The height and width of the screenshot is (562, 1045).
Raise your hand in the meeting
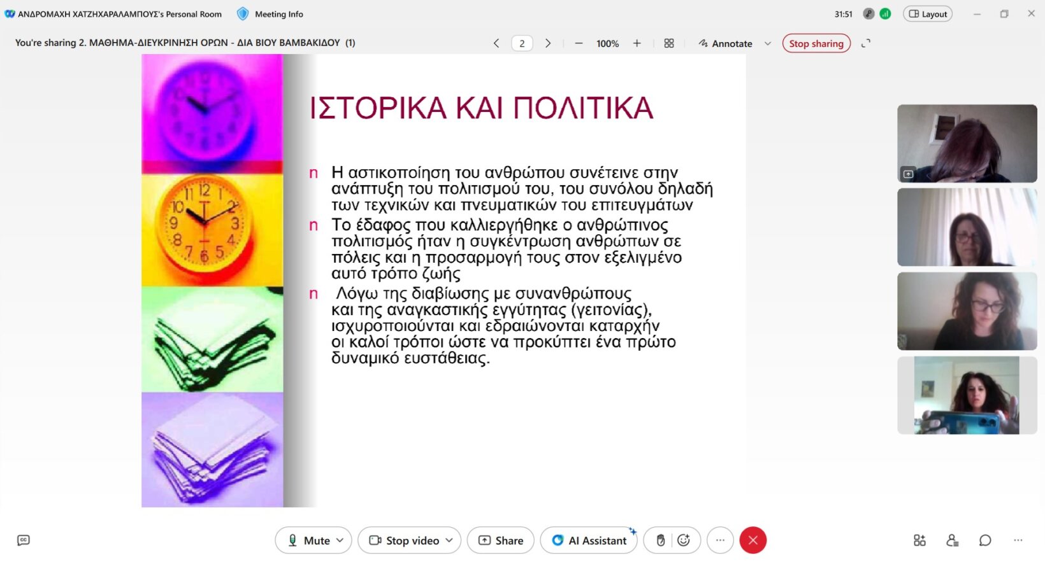tap(660, 540)
